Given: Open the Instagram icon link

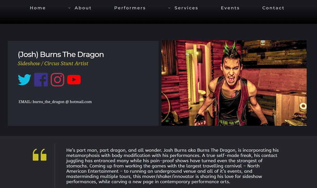Looking at the screenshot, I should 57,80.
